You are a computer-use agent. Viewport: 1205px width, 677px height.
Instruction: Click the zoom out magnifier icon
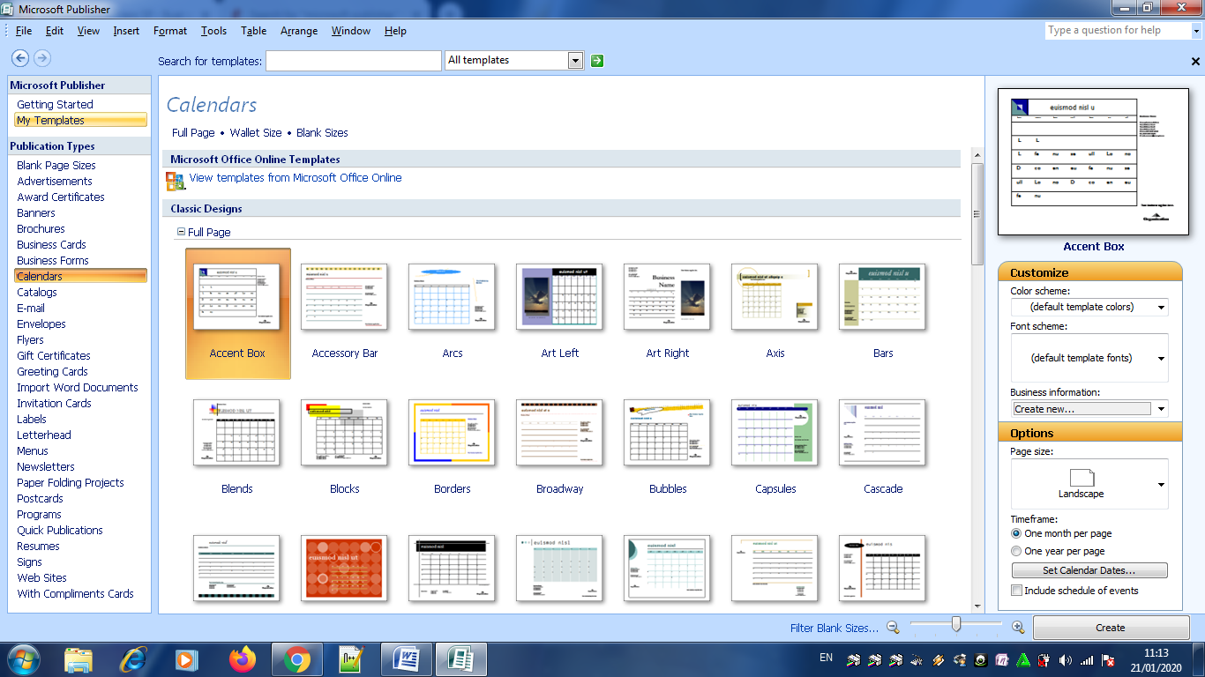(893, 627)
